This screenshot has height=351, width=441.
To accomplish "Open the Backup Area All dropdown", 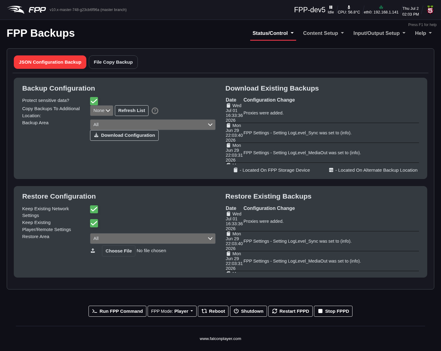I will pos(153,125).
